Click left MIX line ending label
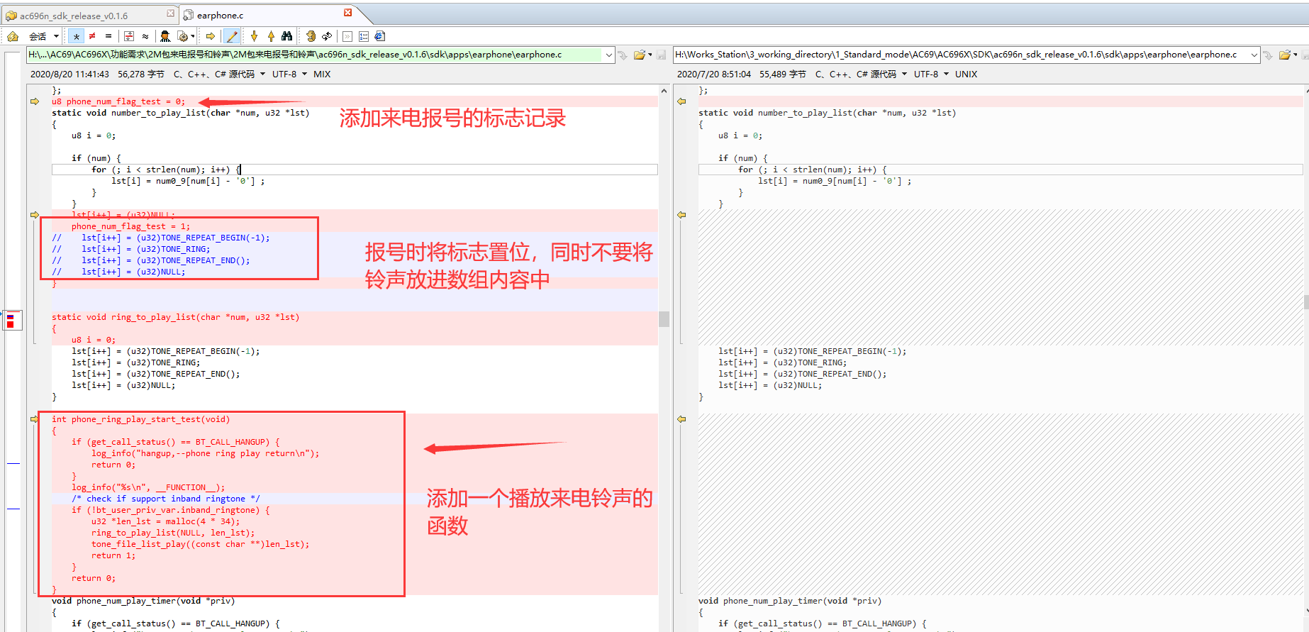Screen dimensions: 1309x632 point(322,74)
